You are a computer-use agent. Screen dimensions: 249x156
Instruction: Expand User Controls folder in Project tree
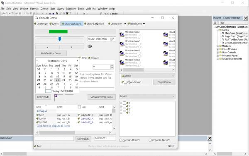217,53
